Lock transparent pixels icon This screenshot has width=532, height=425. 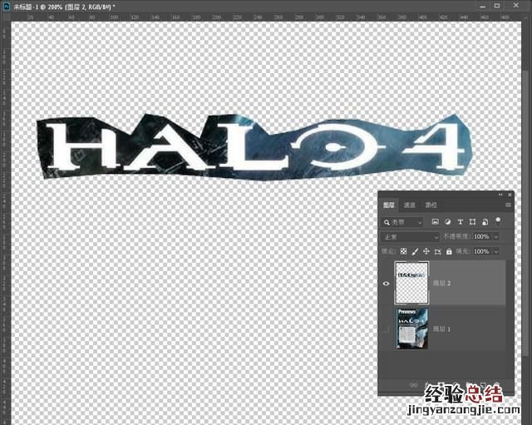[403, 251]
